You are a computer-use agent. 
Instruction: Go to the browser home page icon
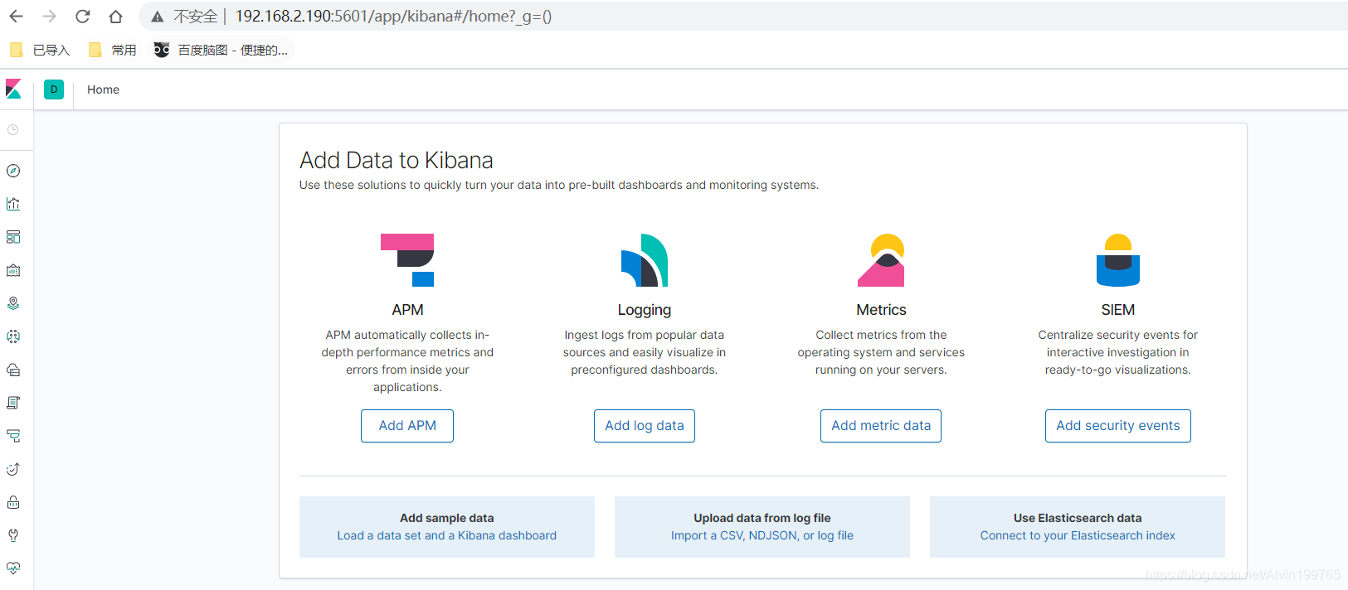coord(115,16)
